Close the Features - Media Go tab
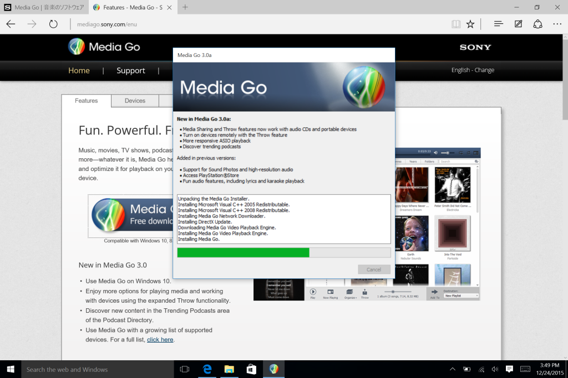Screen dimensions: 568x378 tap(169, 7)
